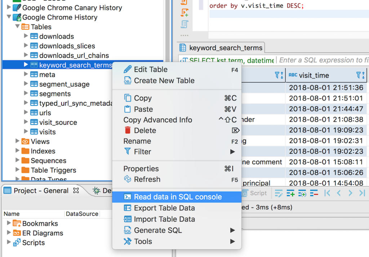Select Read data in SQL console
This screenshot has height=257, width=369.
click(x=177, y=197)
